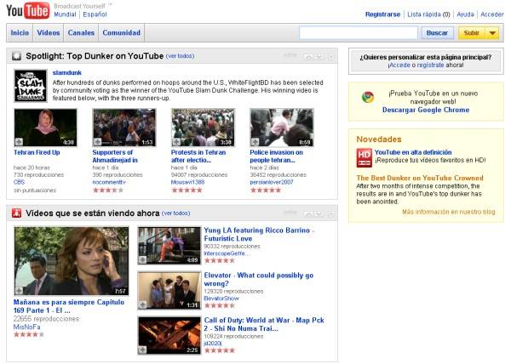Image resolution: width=511 pixels, height=364 pixels.
Task: Change language via the Español link
Action: pos(95,14)
